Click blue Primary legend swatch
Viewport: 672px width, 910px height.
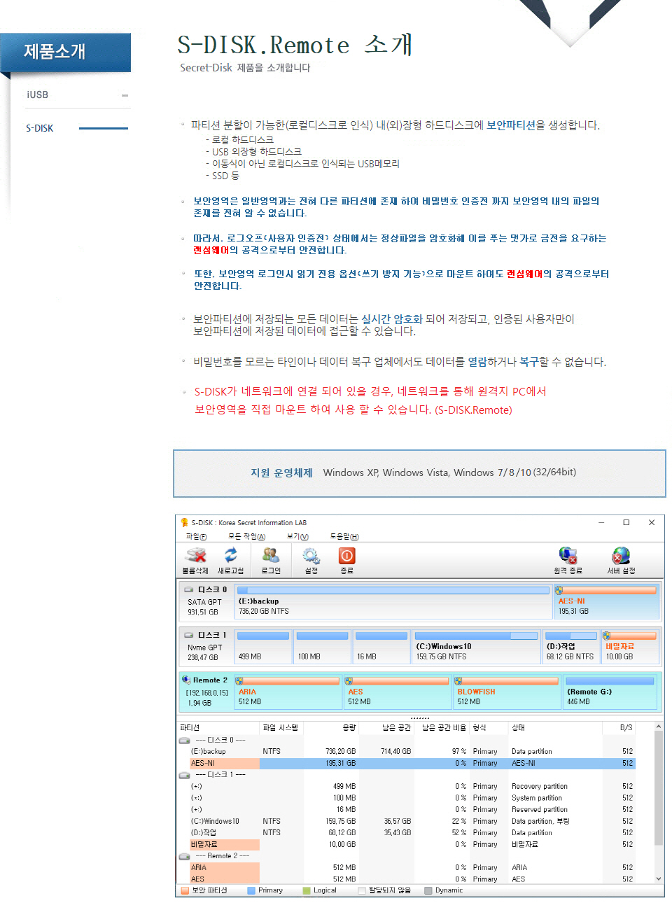click(x=251, y=890)
